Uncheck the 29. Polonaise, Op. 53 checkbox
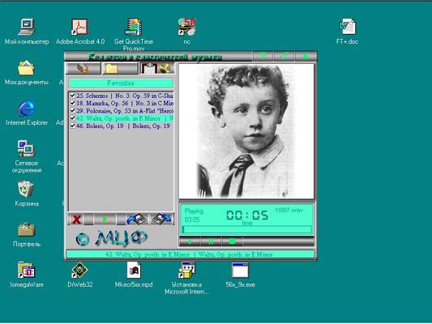Image resolution: width=432 pixels, height=324 pixels. coord(72,111)
